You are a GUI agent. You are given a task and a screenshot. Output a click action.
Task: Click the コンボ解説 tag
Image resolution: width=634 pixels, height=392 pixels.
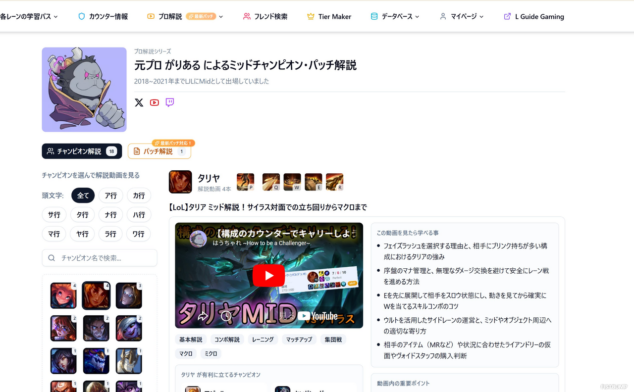click(227, 340)
